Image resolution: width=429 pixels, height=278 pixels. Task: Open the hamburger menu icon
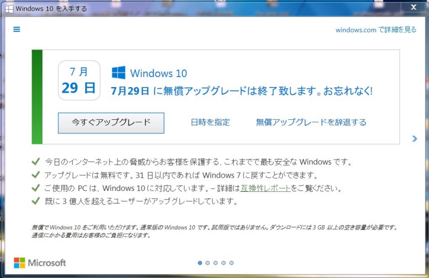coord(17,29)
